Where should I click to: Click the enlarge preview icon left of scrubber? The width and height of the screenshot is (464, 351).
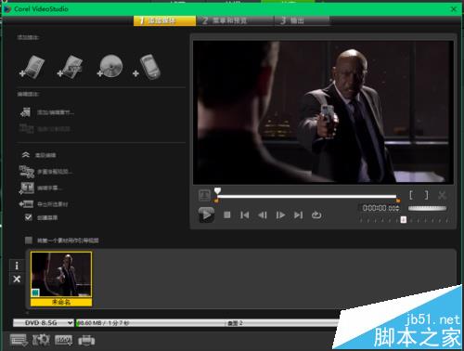204,195
